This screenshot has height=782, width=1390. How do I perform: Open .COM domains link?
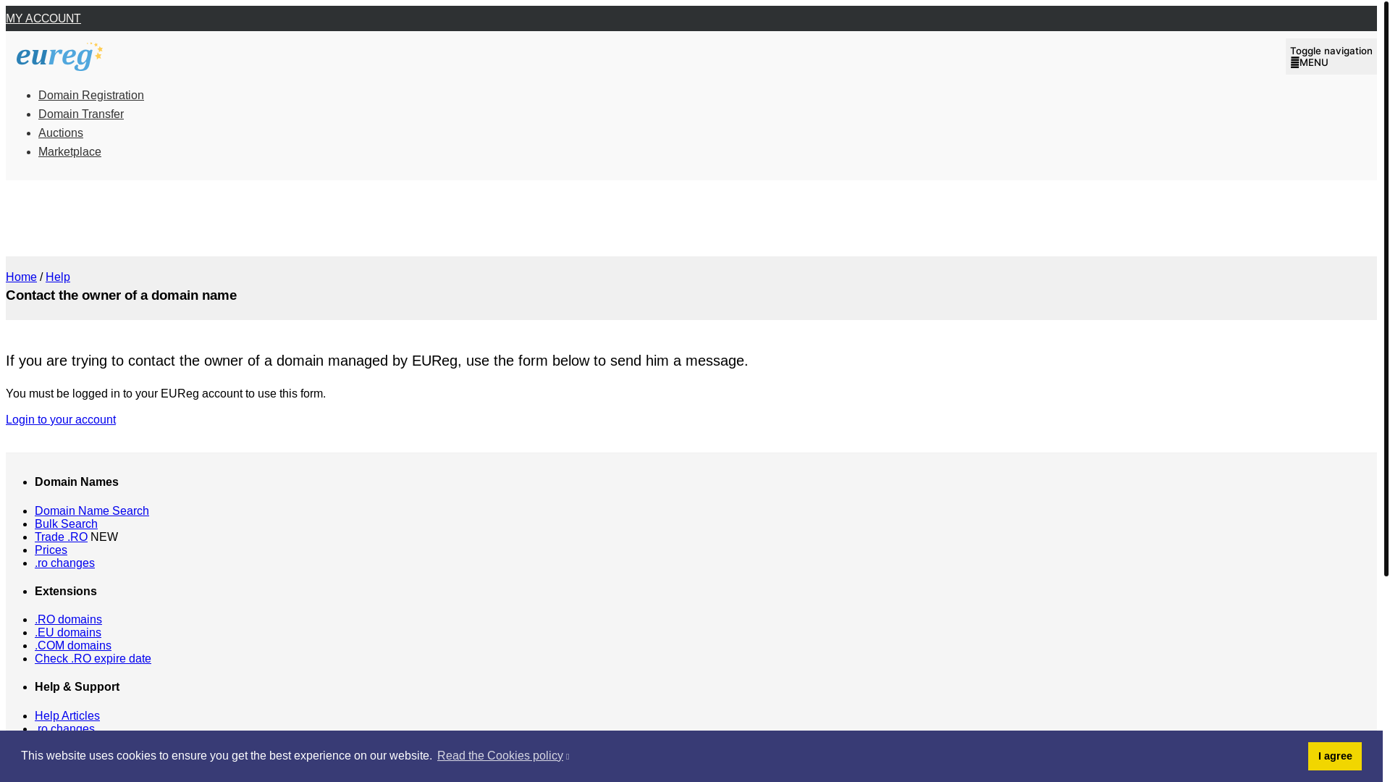pos(73,646)
